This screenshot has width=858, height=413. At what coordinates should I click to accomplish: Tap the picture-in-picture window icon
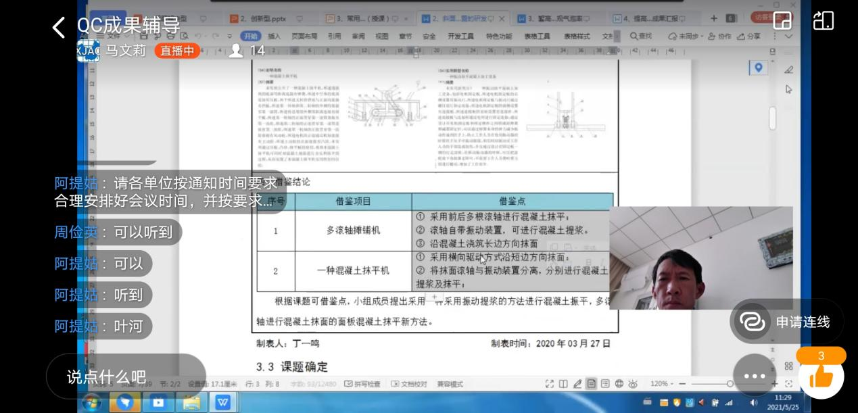coord(782,20)
